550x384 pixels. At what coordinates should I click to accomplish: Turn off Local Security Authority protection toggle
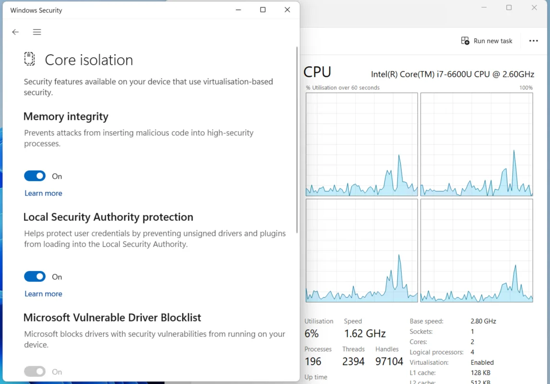[x=35, y=276]
